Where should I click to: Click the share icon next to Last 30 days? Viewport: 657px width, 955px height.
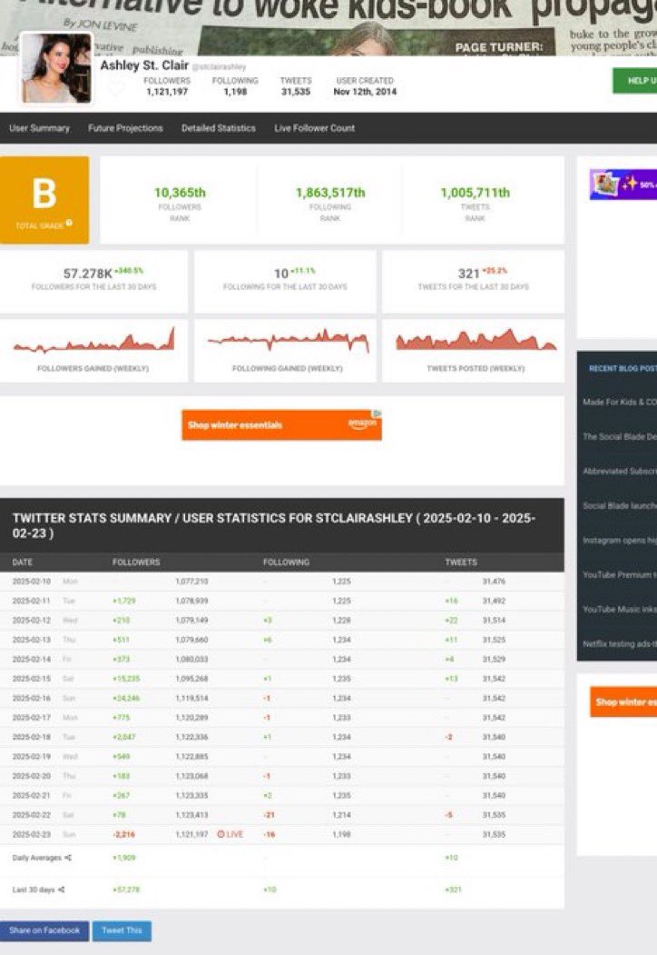[x=61, y=890]
